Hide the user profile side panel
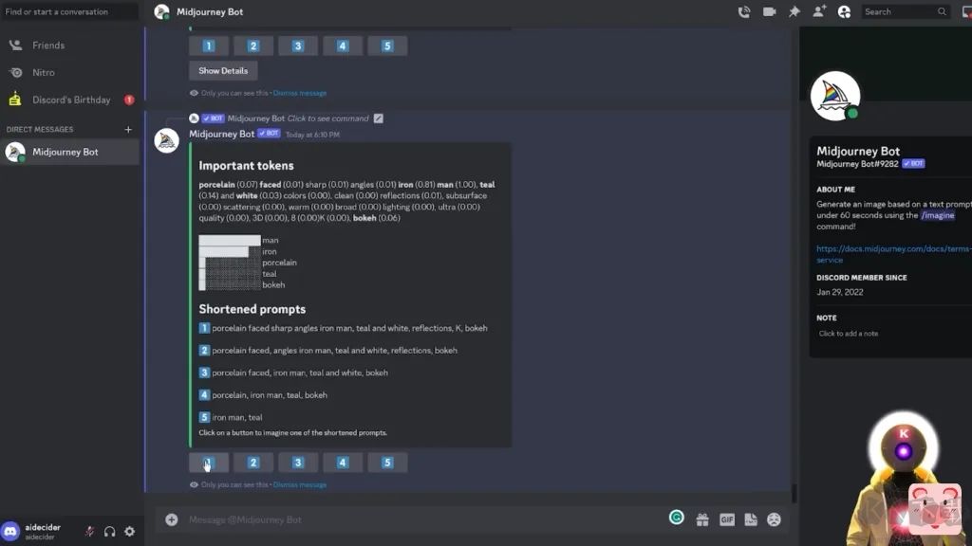 pyautogui.click(x=844, y=11)
